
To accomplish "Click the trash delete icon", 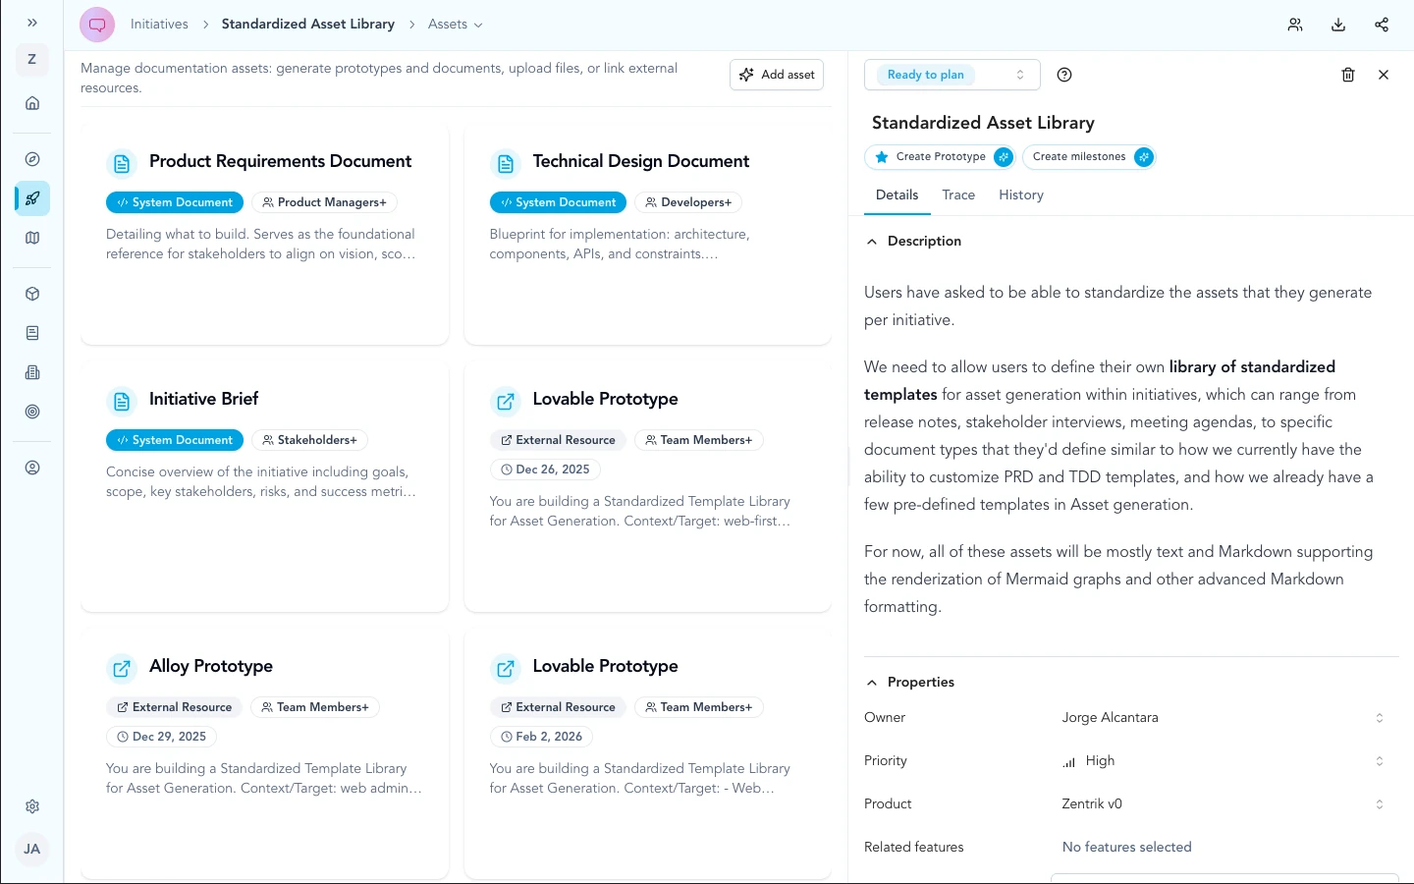I will [1347, 75].
